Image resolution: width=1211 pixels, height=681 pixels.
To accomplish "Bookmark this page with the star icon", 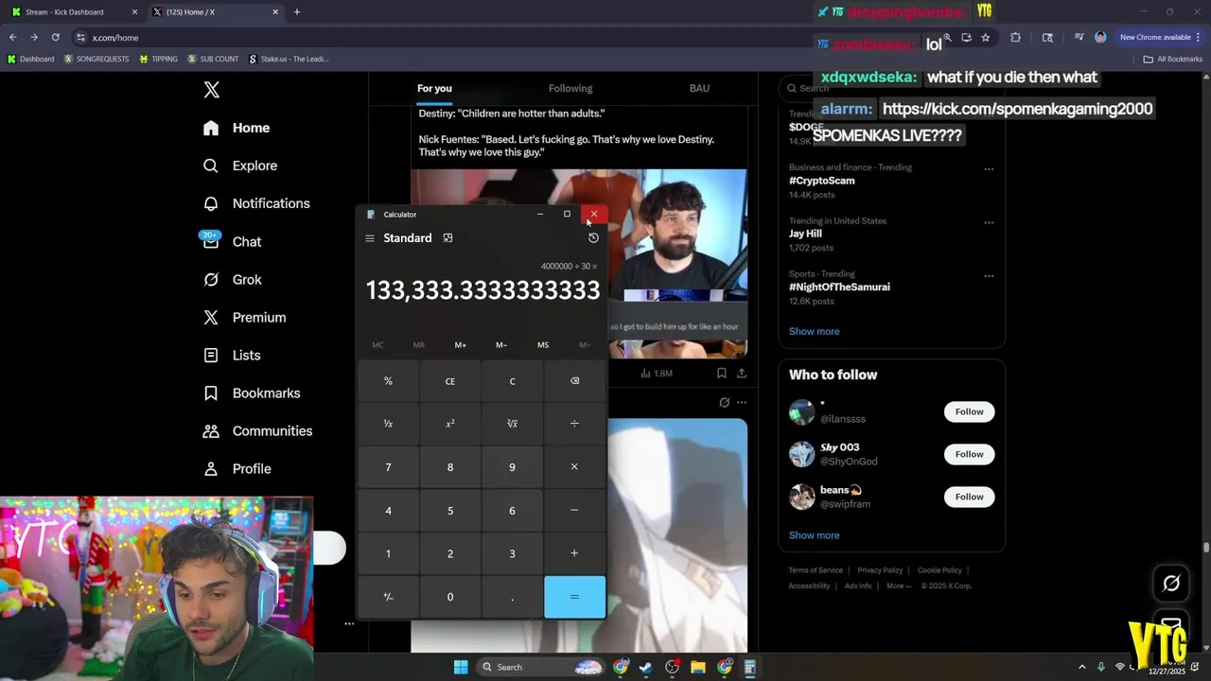I will 986,37.
